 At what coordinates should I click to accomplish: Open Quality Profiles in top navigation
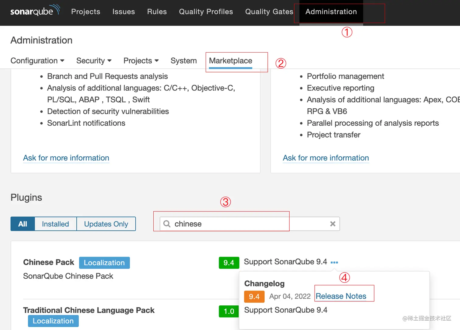206,12
